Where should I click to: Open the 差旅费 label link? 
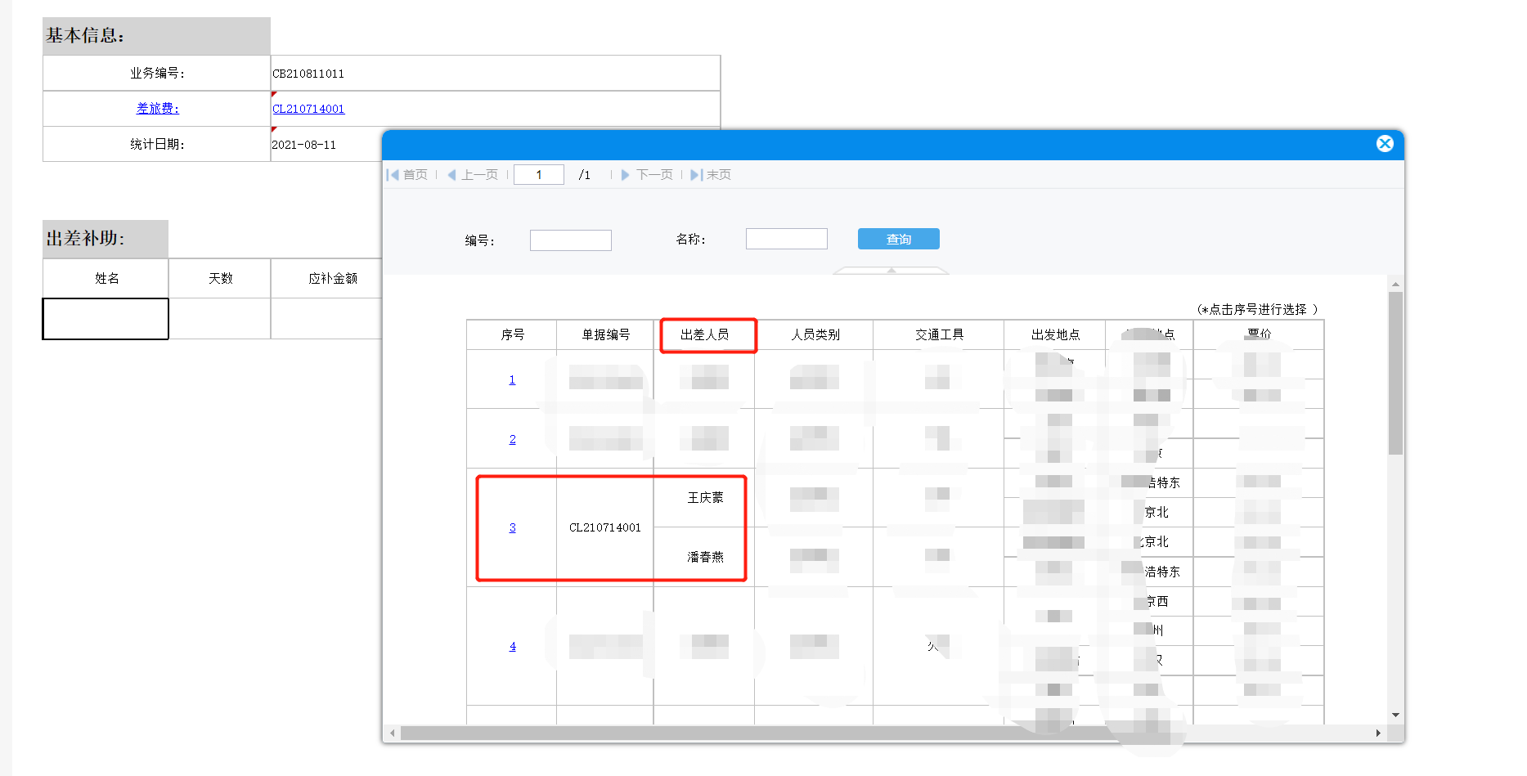158,109
